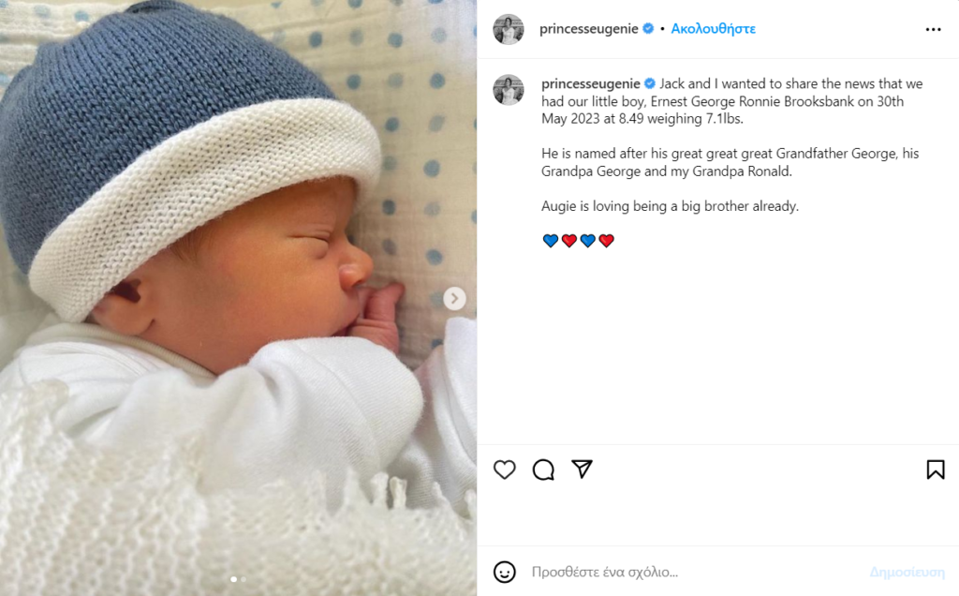Open princesseugenie profile from header username

pos(588,29)
